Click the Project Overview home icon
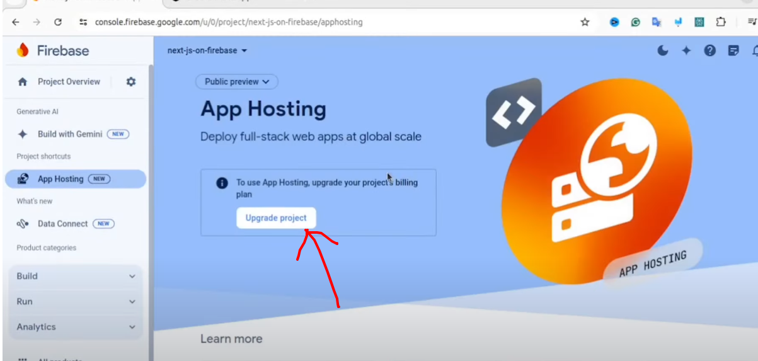This screenshot has width=758, height=361. 23,82
